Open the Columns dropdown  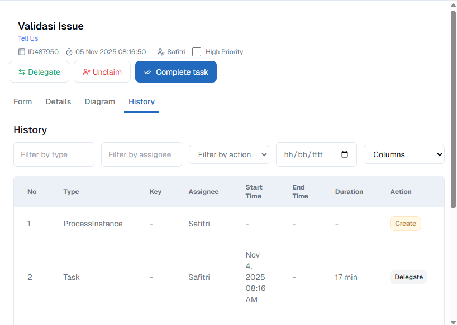pyautogui.click(x=404, y=154)
